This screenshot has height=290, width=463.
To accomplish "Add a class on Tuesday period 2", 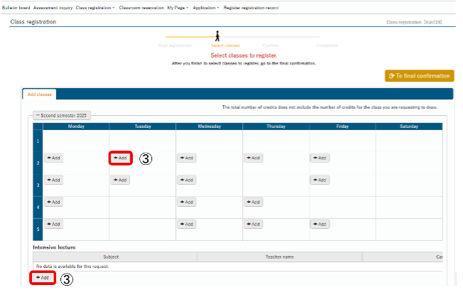I will [121, 158].
